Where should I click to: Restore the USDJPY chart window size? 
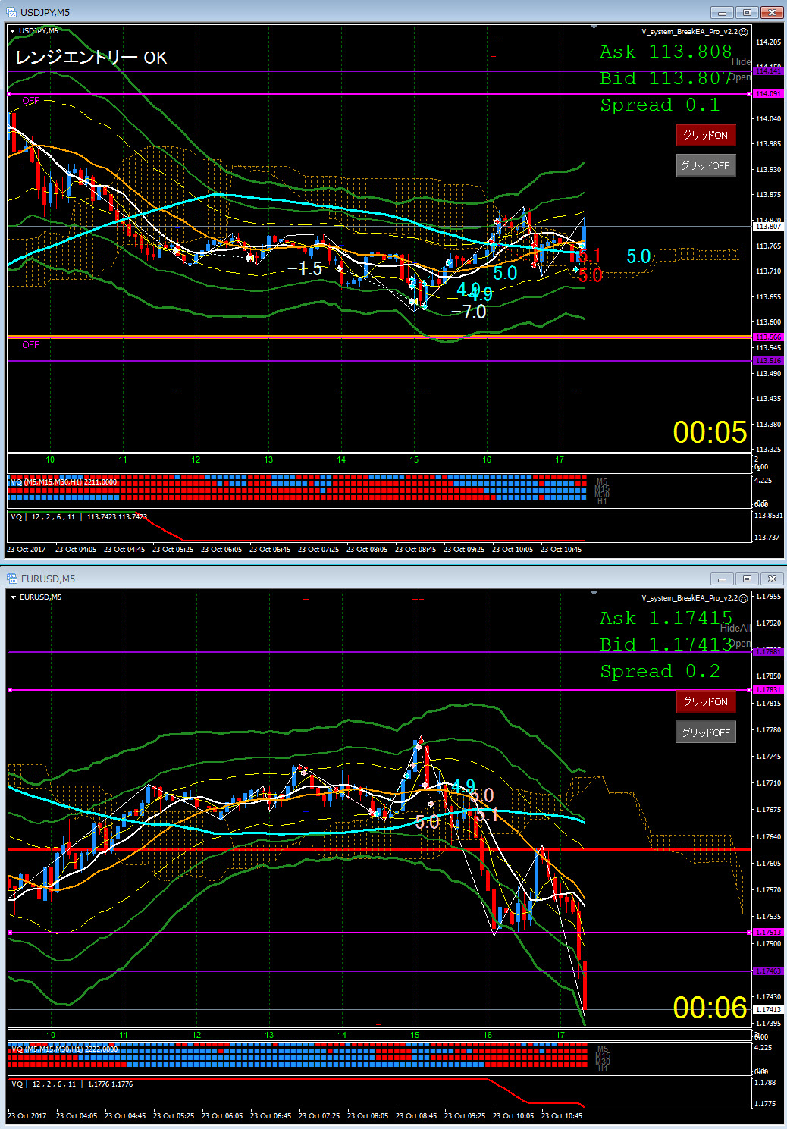tap(747, 12)
